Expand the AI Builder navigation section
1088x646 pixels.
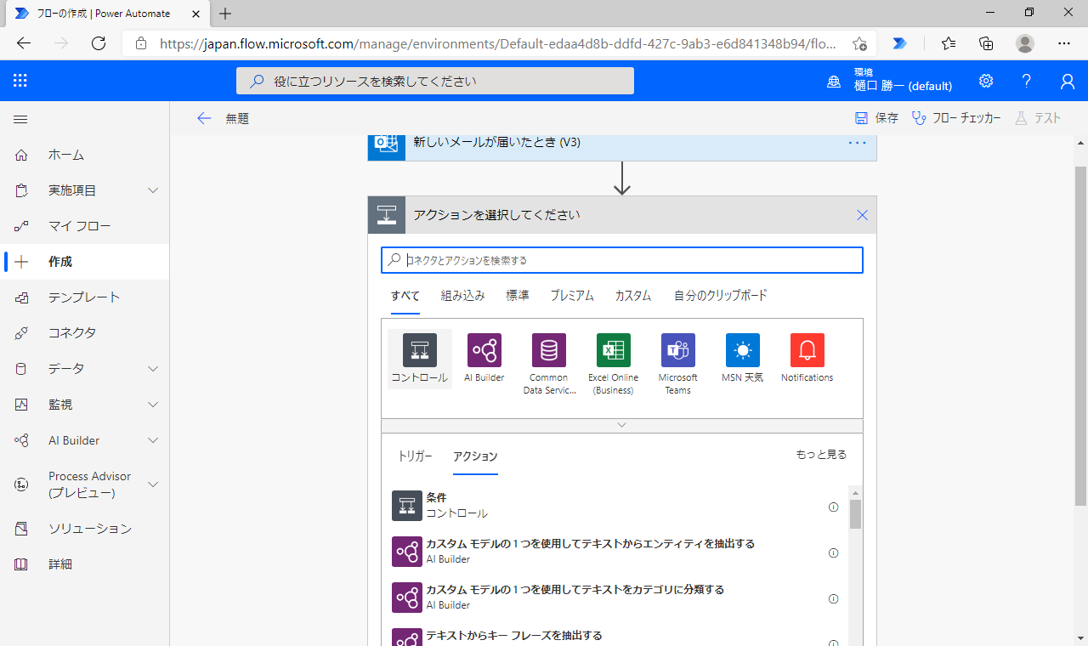(x=153, y=440)
